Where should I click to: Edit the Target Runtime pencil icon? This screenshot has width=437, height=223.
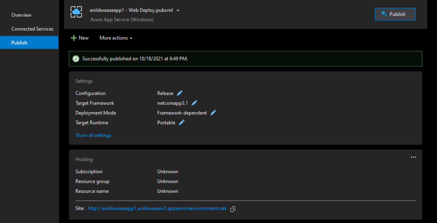pyautogui.click(x=182, y=123)
